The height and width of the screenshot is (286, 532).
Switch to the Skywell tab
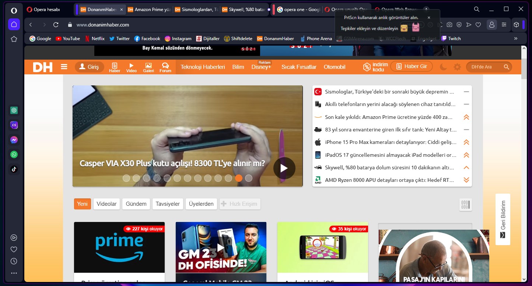244,10
